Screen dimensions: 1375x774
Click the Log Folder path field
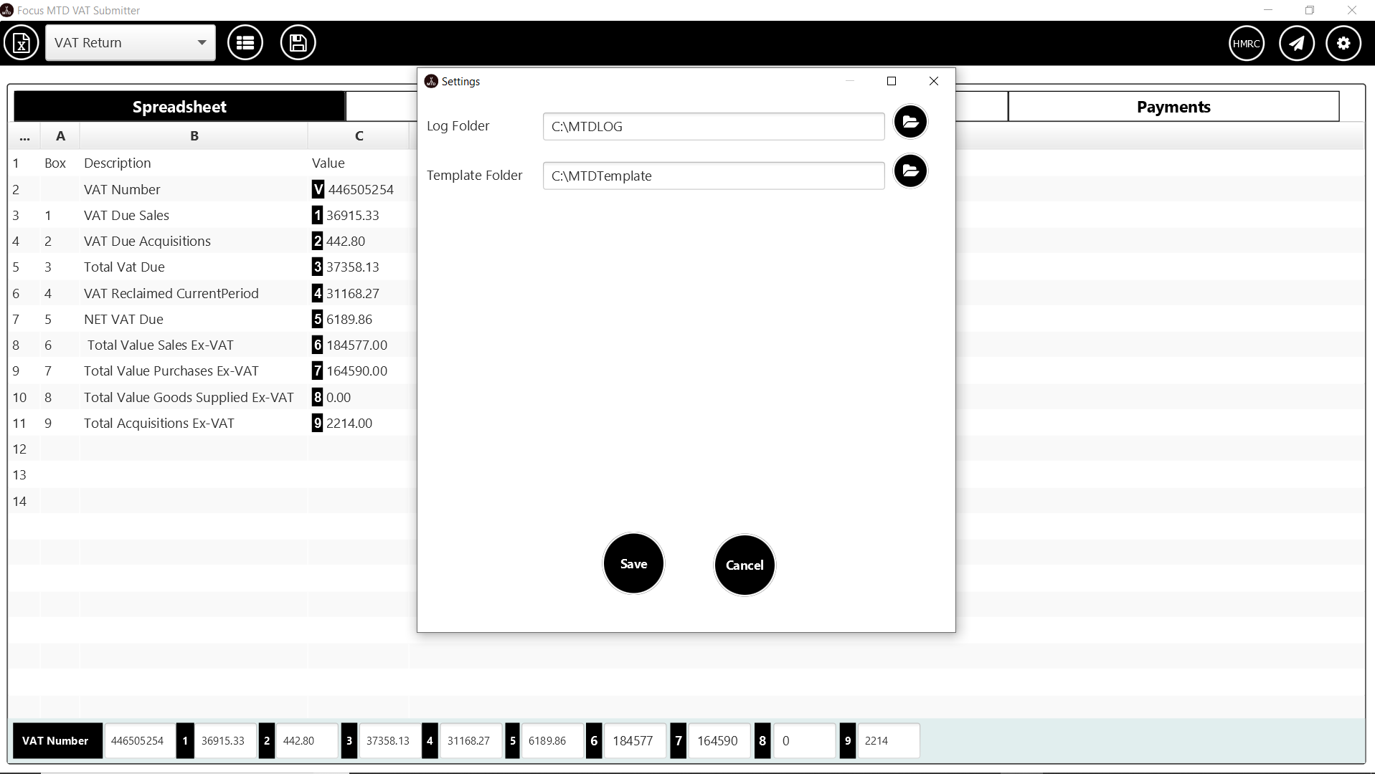pos(714,126)
